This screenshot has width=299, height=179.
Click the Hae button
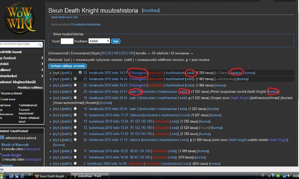[115, 41]
